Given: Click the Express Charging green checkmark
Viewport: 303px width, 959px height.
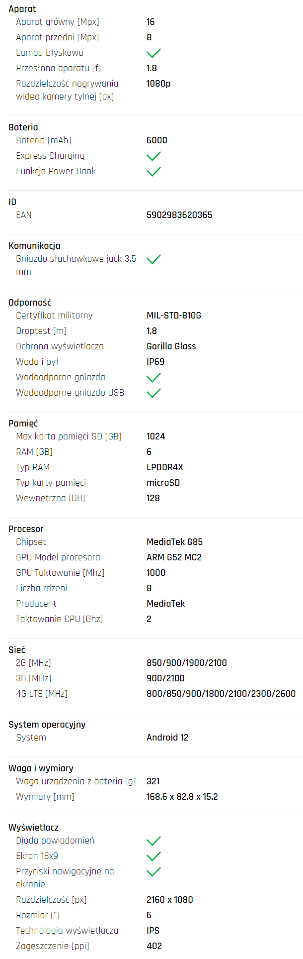Looking at the screenshot, I should click(154, 156).
